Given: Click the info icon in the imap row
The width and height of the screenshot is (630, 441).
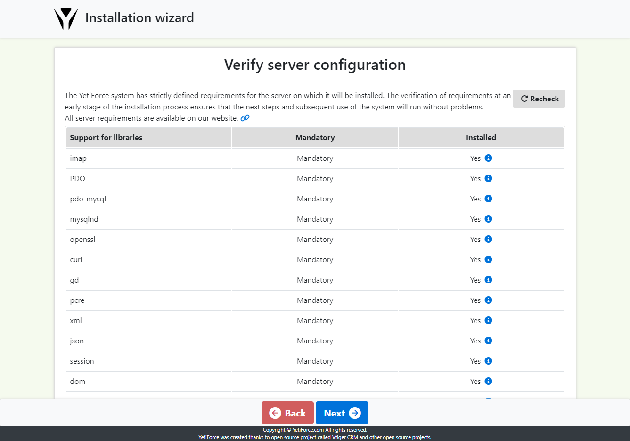Looking at the screenshot, I should click(x=488, y=158).
